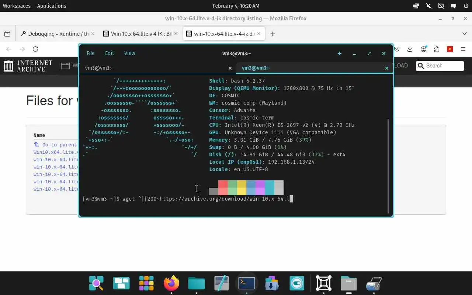The width and height of the screenshot is (472, 295).
Task: Click the Name column header in the listing
Action: coord(39,135)
